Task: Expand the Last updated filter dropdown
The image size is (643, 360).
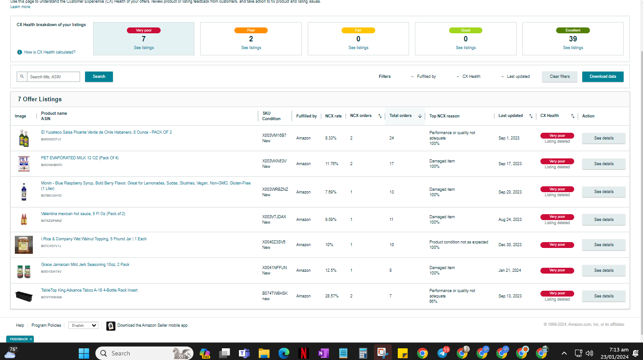Action: 515,76
